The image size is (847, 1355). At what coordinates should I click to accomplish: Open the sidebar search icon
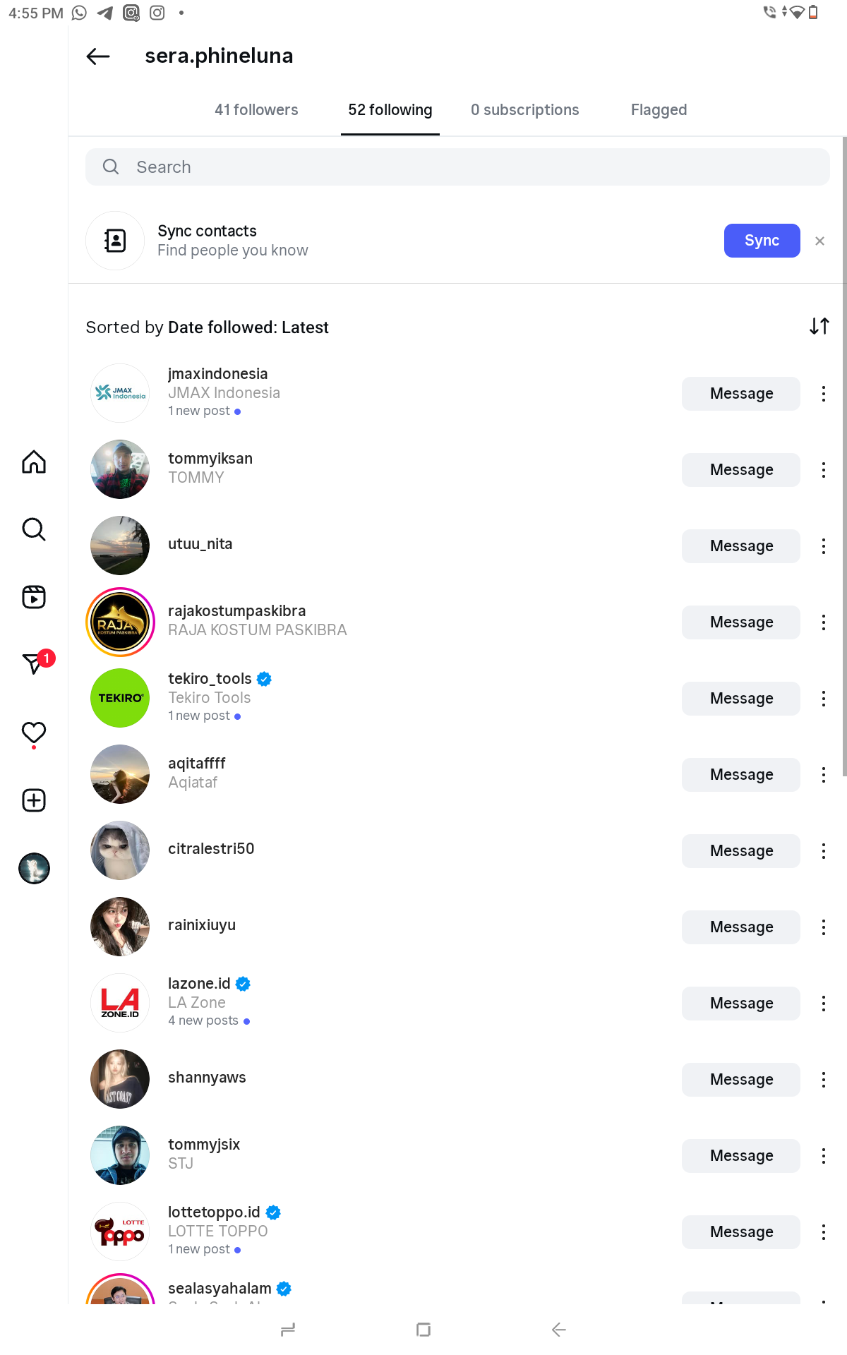coord(34,529)
